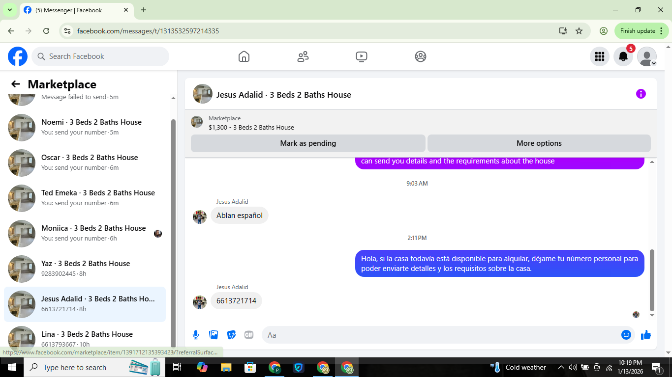Open the Video (Watch) icon
This screenshot has height=377, width=672.
362,56
